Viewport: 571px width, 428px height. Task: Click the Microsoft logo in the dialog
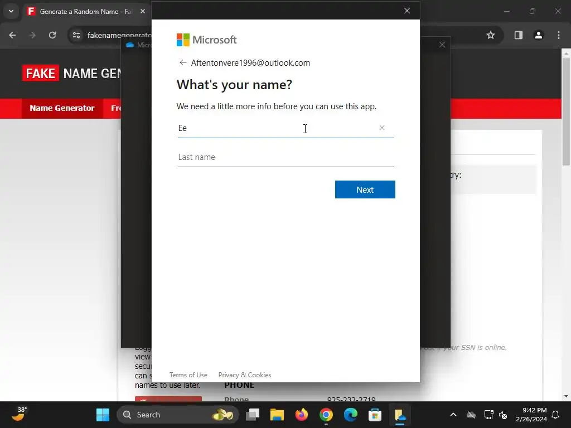(206, 40)
